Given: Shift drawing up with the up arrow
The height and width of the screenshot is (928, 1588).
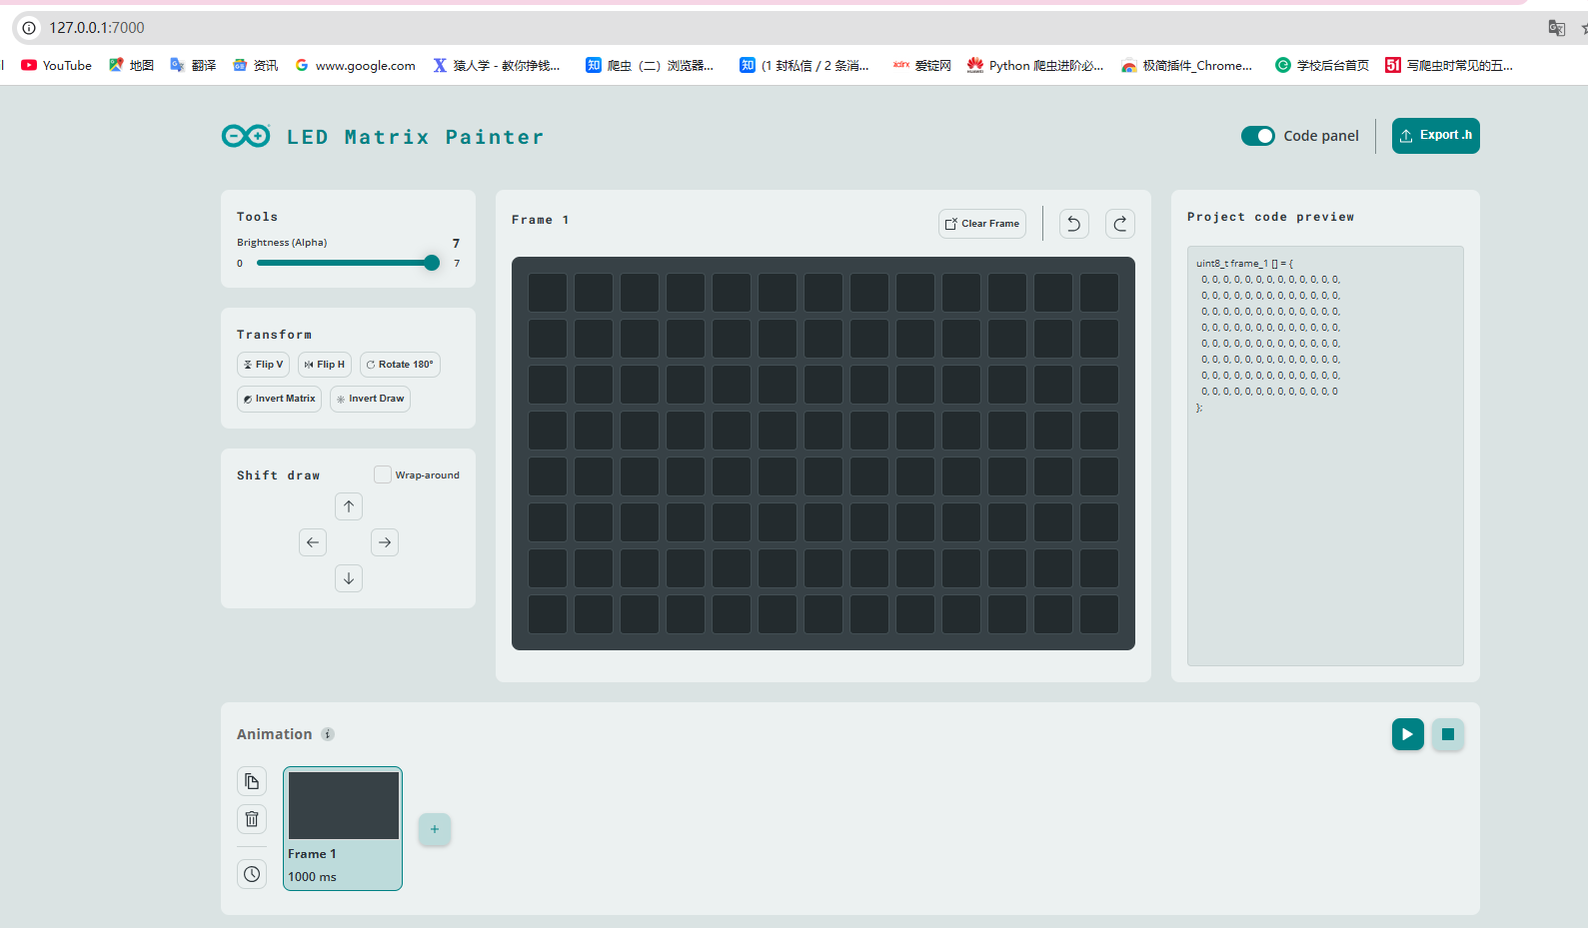Looking at the screenshot, I should coord(349,506).
